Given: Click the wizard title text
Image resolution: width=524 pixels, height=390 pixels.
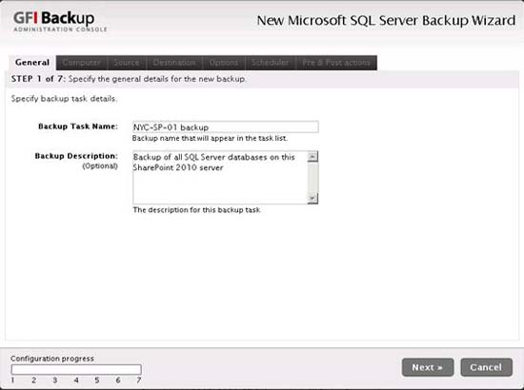Looking at the screenshot, I should pyautogui.click(x=386, y=21).
